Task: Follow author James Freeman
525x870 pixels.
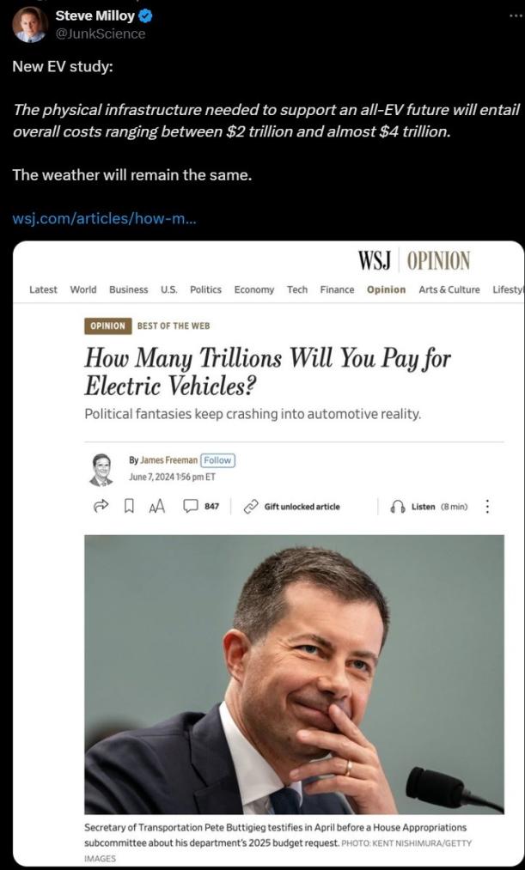Action: pos(217,460)
